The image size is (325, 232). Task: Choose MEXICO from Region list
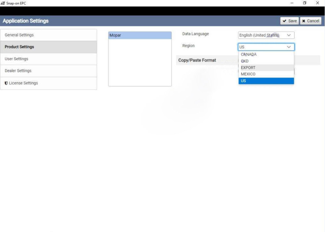pyautogui.click(x=266, y=74)
